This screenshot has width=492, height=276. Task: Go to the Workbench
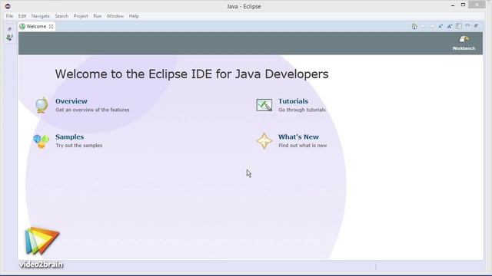tap(464, 43)
